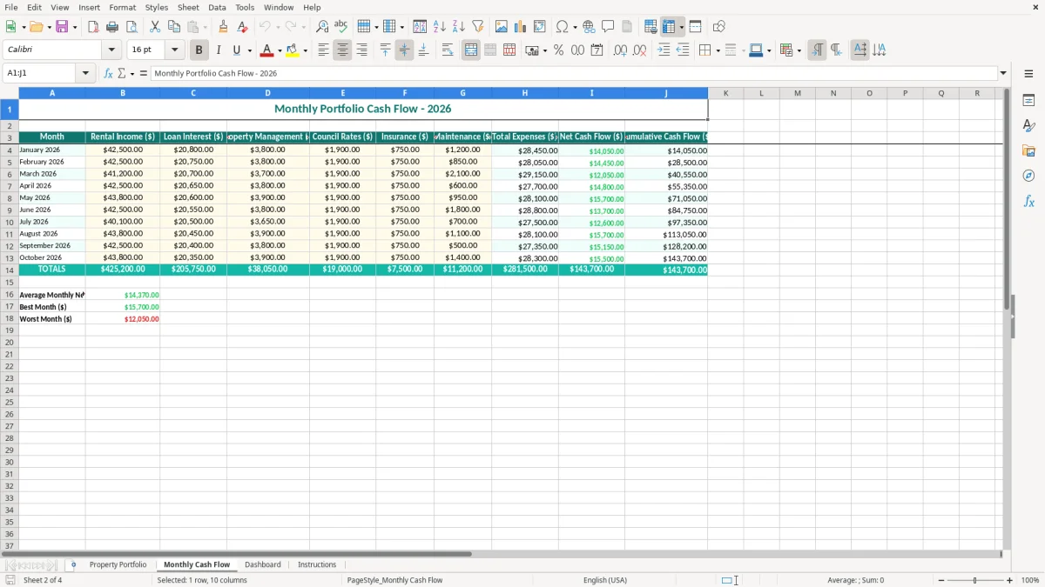Click the Print icon

[x=112, y=27]
